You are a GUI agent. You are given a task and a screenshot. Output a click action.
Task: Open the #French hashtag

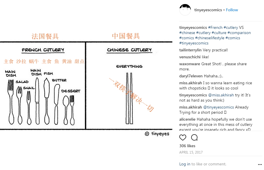tap(215, 27)
